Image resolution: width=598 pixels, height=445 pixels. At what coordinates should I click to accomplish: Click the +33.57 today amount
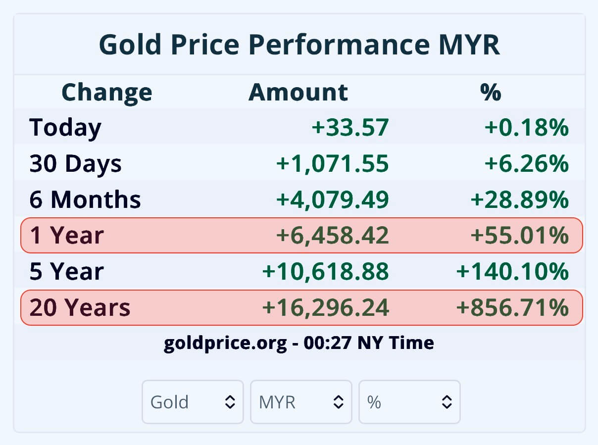pyautogui.click(x=350, y=127)
